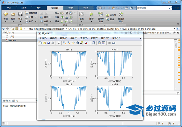Viewport: 182px width, 127px height.
Task: Select the Edit Plot arrow tool
Action: coord(59,43)
